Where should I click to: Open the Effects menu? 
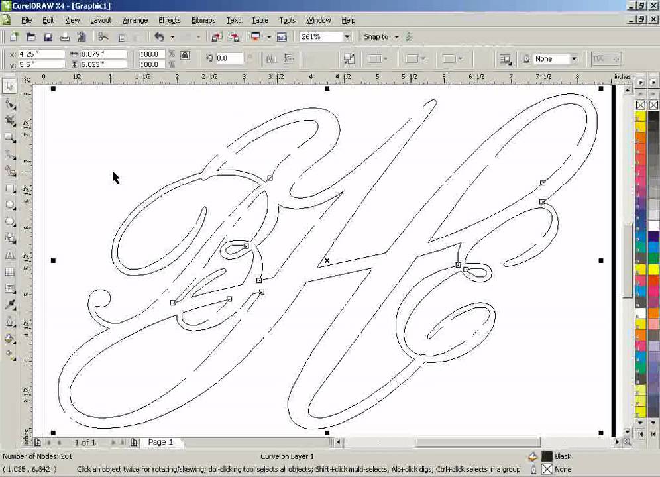click(169, 20)
